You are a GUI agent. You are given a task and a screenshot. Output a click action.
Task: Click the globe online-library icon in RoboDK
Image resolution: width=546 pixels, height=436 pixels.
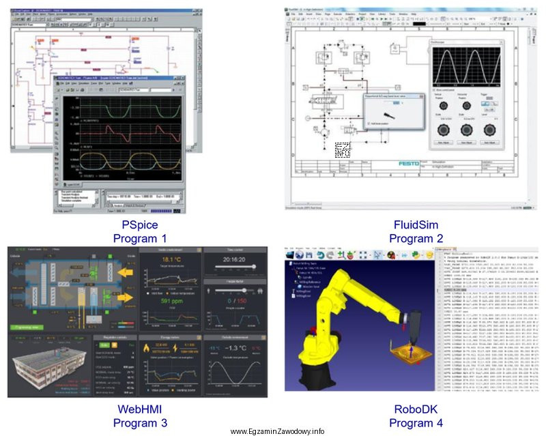[300, 255]
